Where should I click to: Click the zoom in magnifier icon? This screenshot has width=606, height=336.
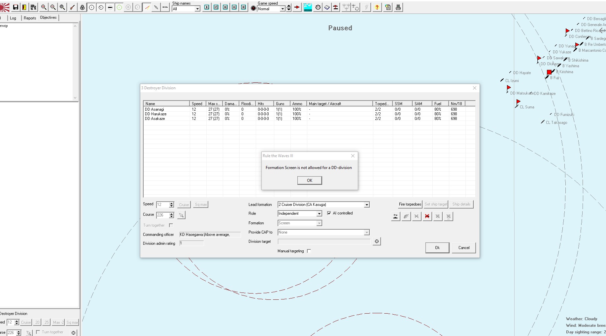44,7
